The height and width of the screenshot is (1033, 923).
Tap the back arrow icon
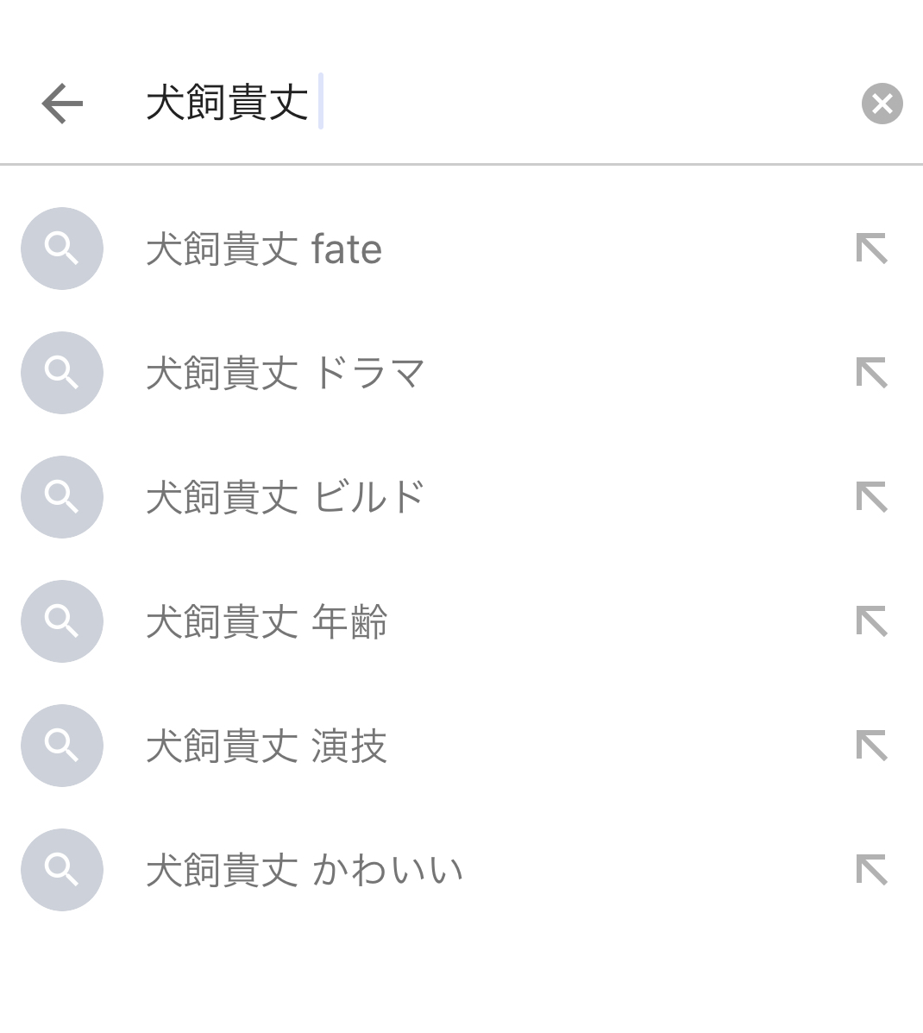pyautogui.click(x=62, y=104)
